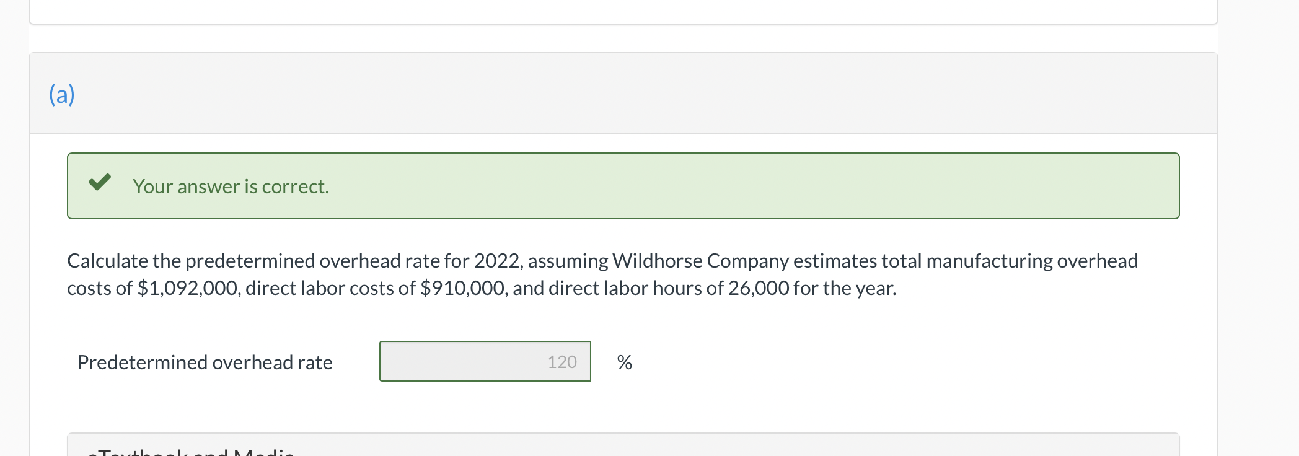The width and height of the screenshot is (1299, 456).
Task: Click the 'Wildhorse Company' name in question
Action: click(700, 261)
